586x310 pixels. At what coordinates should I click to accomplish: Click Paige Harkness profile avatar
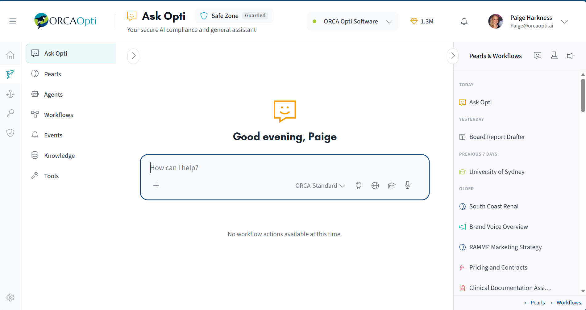pyautogui.click(x=496, y=21)
